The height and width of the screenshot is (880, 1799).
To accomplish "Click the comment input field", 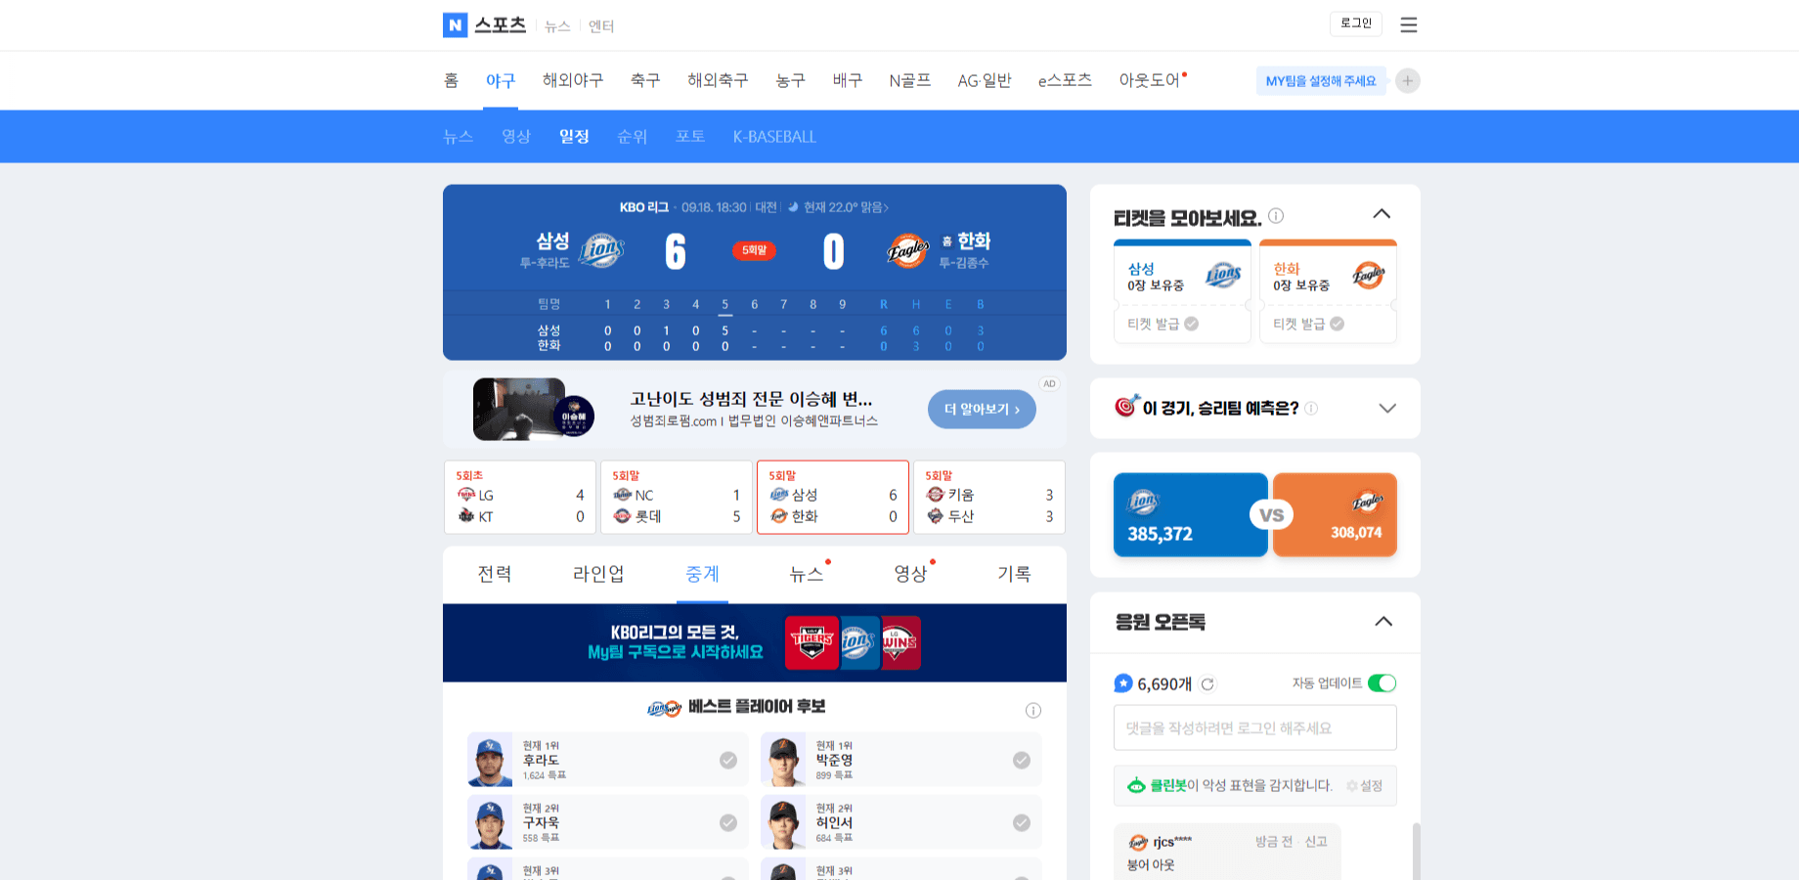I will 1255,728.
